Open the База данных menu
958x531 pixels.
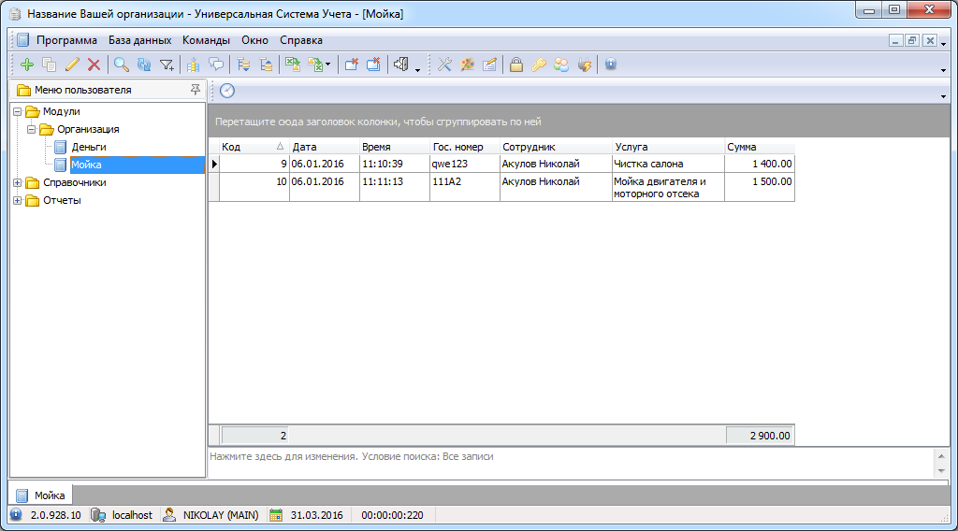coord(140,40)
